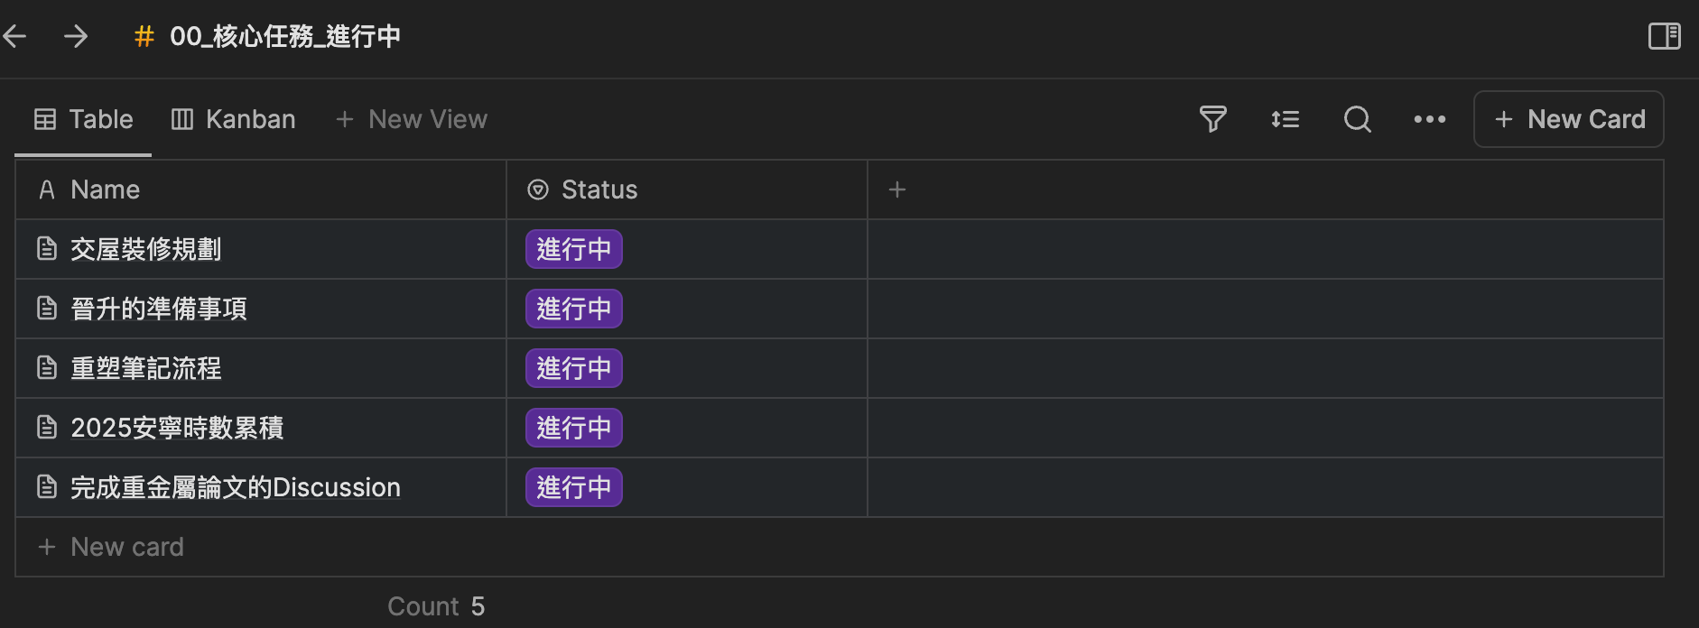Click the search magnifier icon
Image resolution: width=1699 pixels, height=628 pixels.
[x=1357, y=119]
